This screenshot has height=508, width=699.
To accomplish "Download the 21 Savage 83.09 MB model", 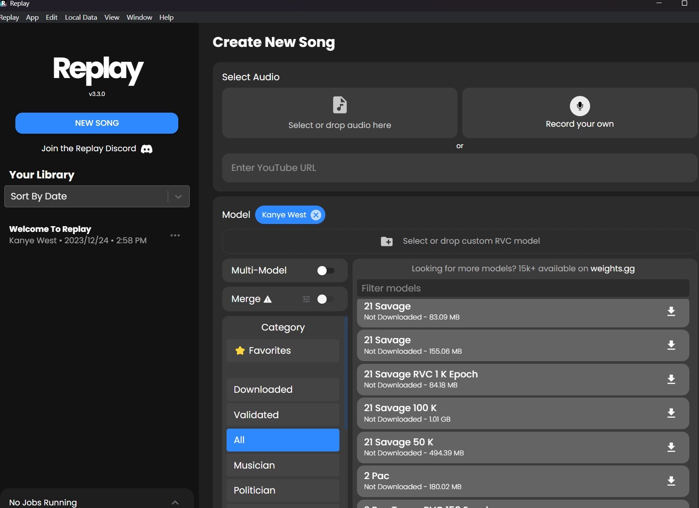I will (671, 311).
